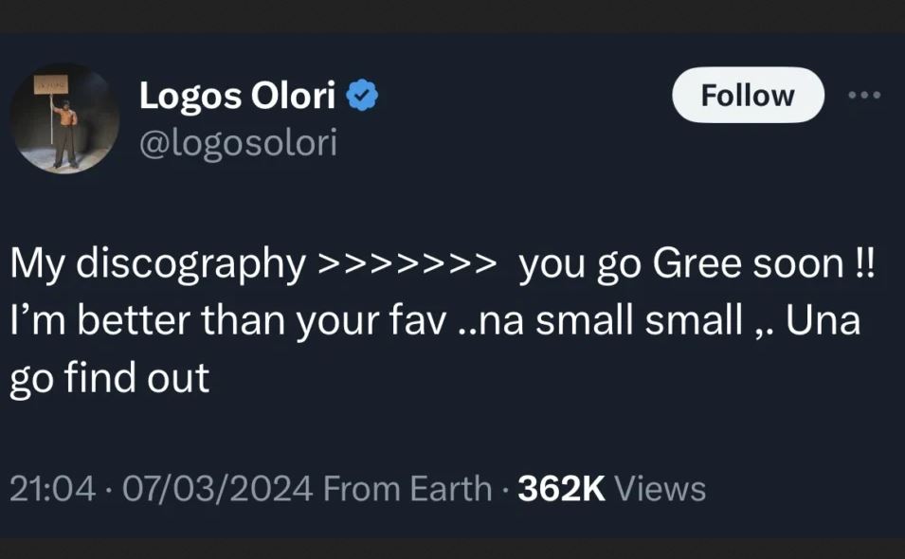Open Logos Olori's profile picture
Screen dimensions: 905x559
(64, 118)
